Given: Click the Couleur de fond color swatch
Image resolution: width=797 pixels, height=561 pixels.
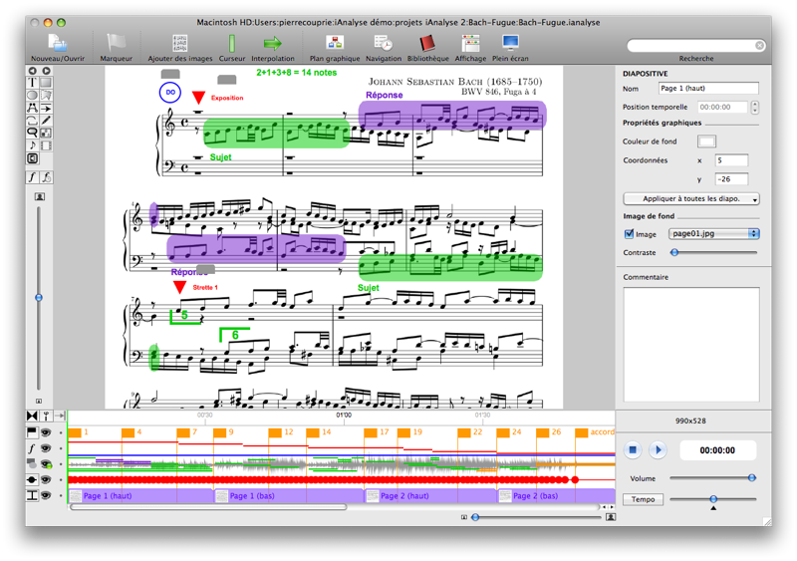Looking at the screenshot, I should click(x=706, y=141).
